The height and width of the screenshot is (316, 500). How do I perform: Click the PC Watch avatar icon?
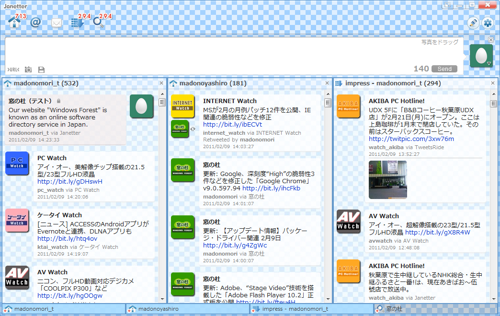(17, 164)
